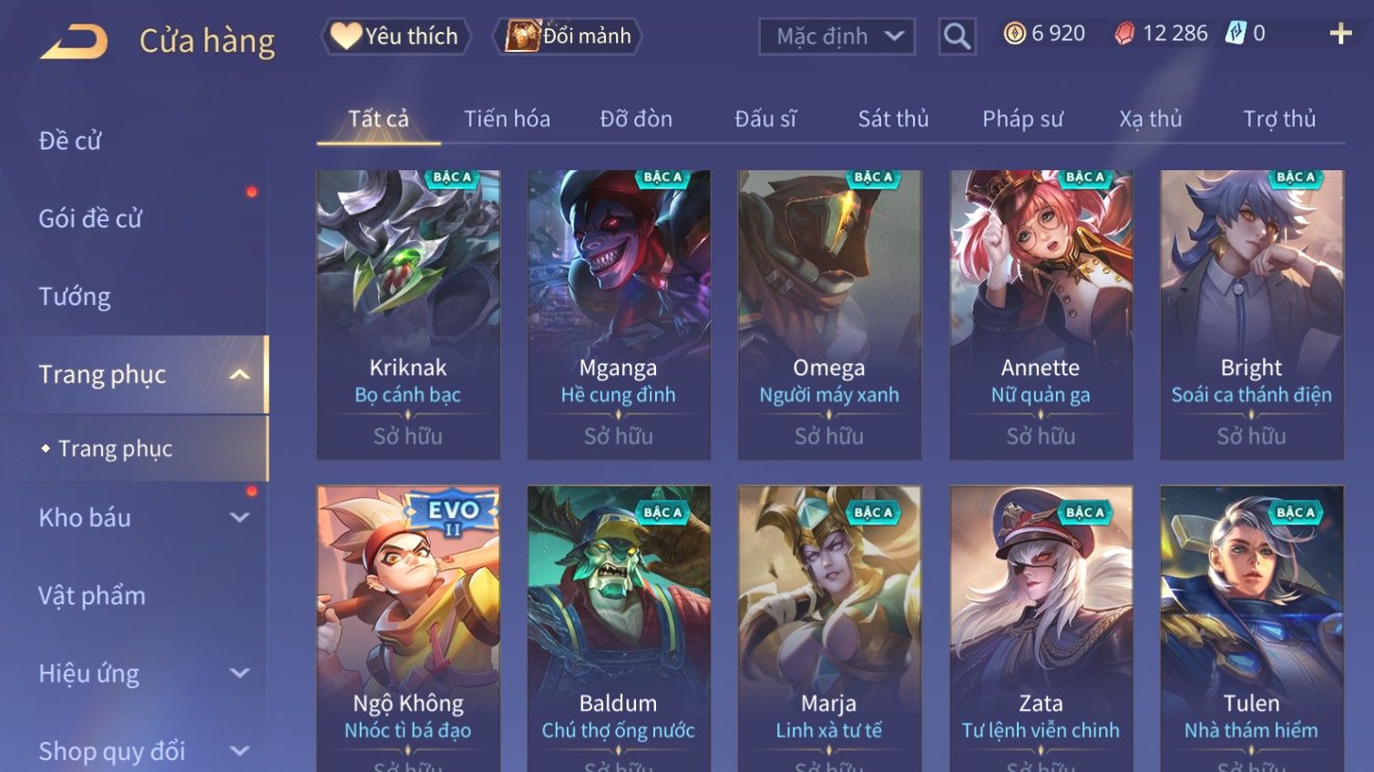
Task: Select the Tiến hóa tab
Action: click(x=507, y=119)
